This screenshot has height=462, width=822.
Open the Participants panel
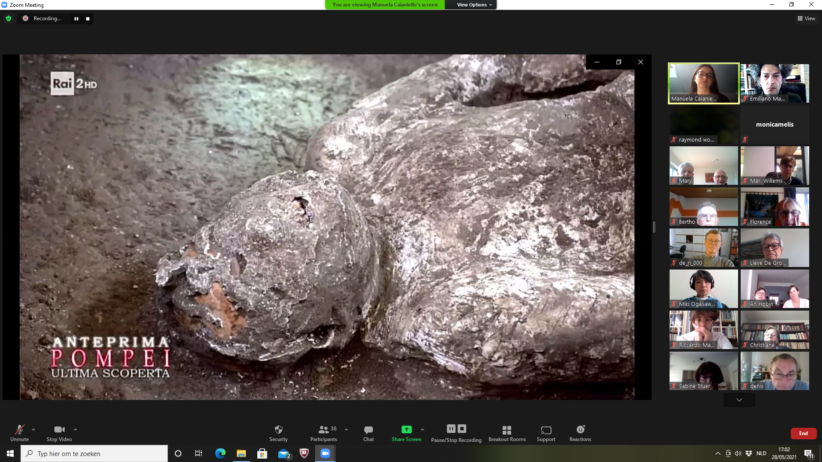tap(324, 429)
